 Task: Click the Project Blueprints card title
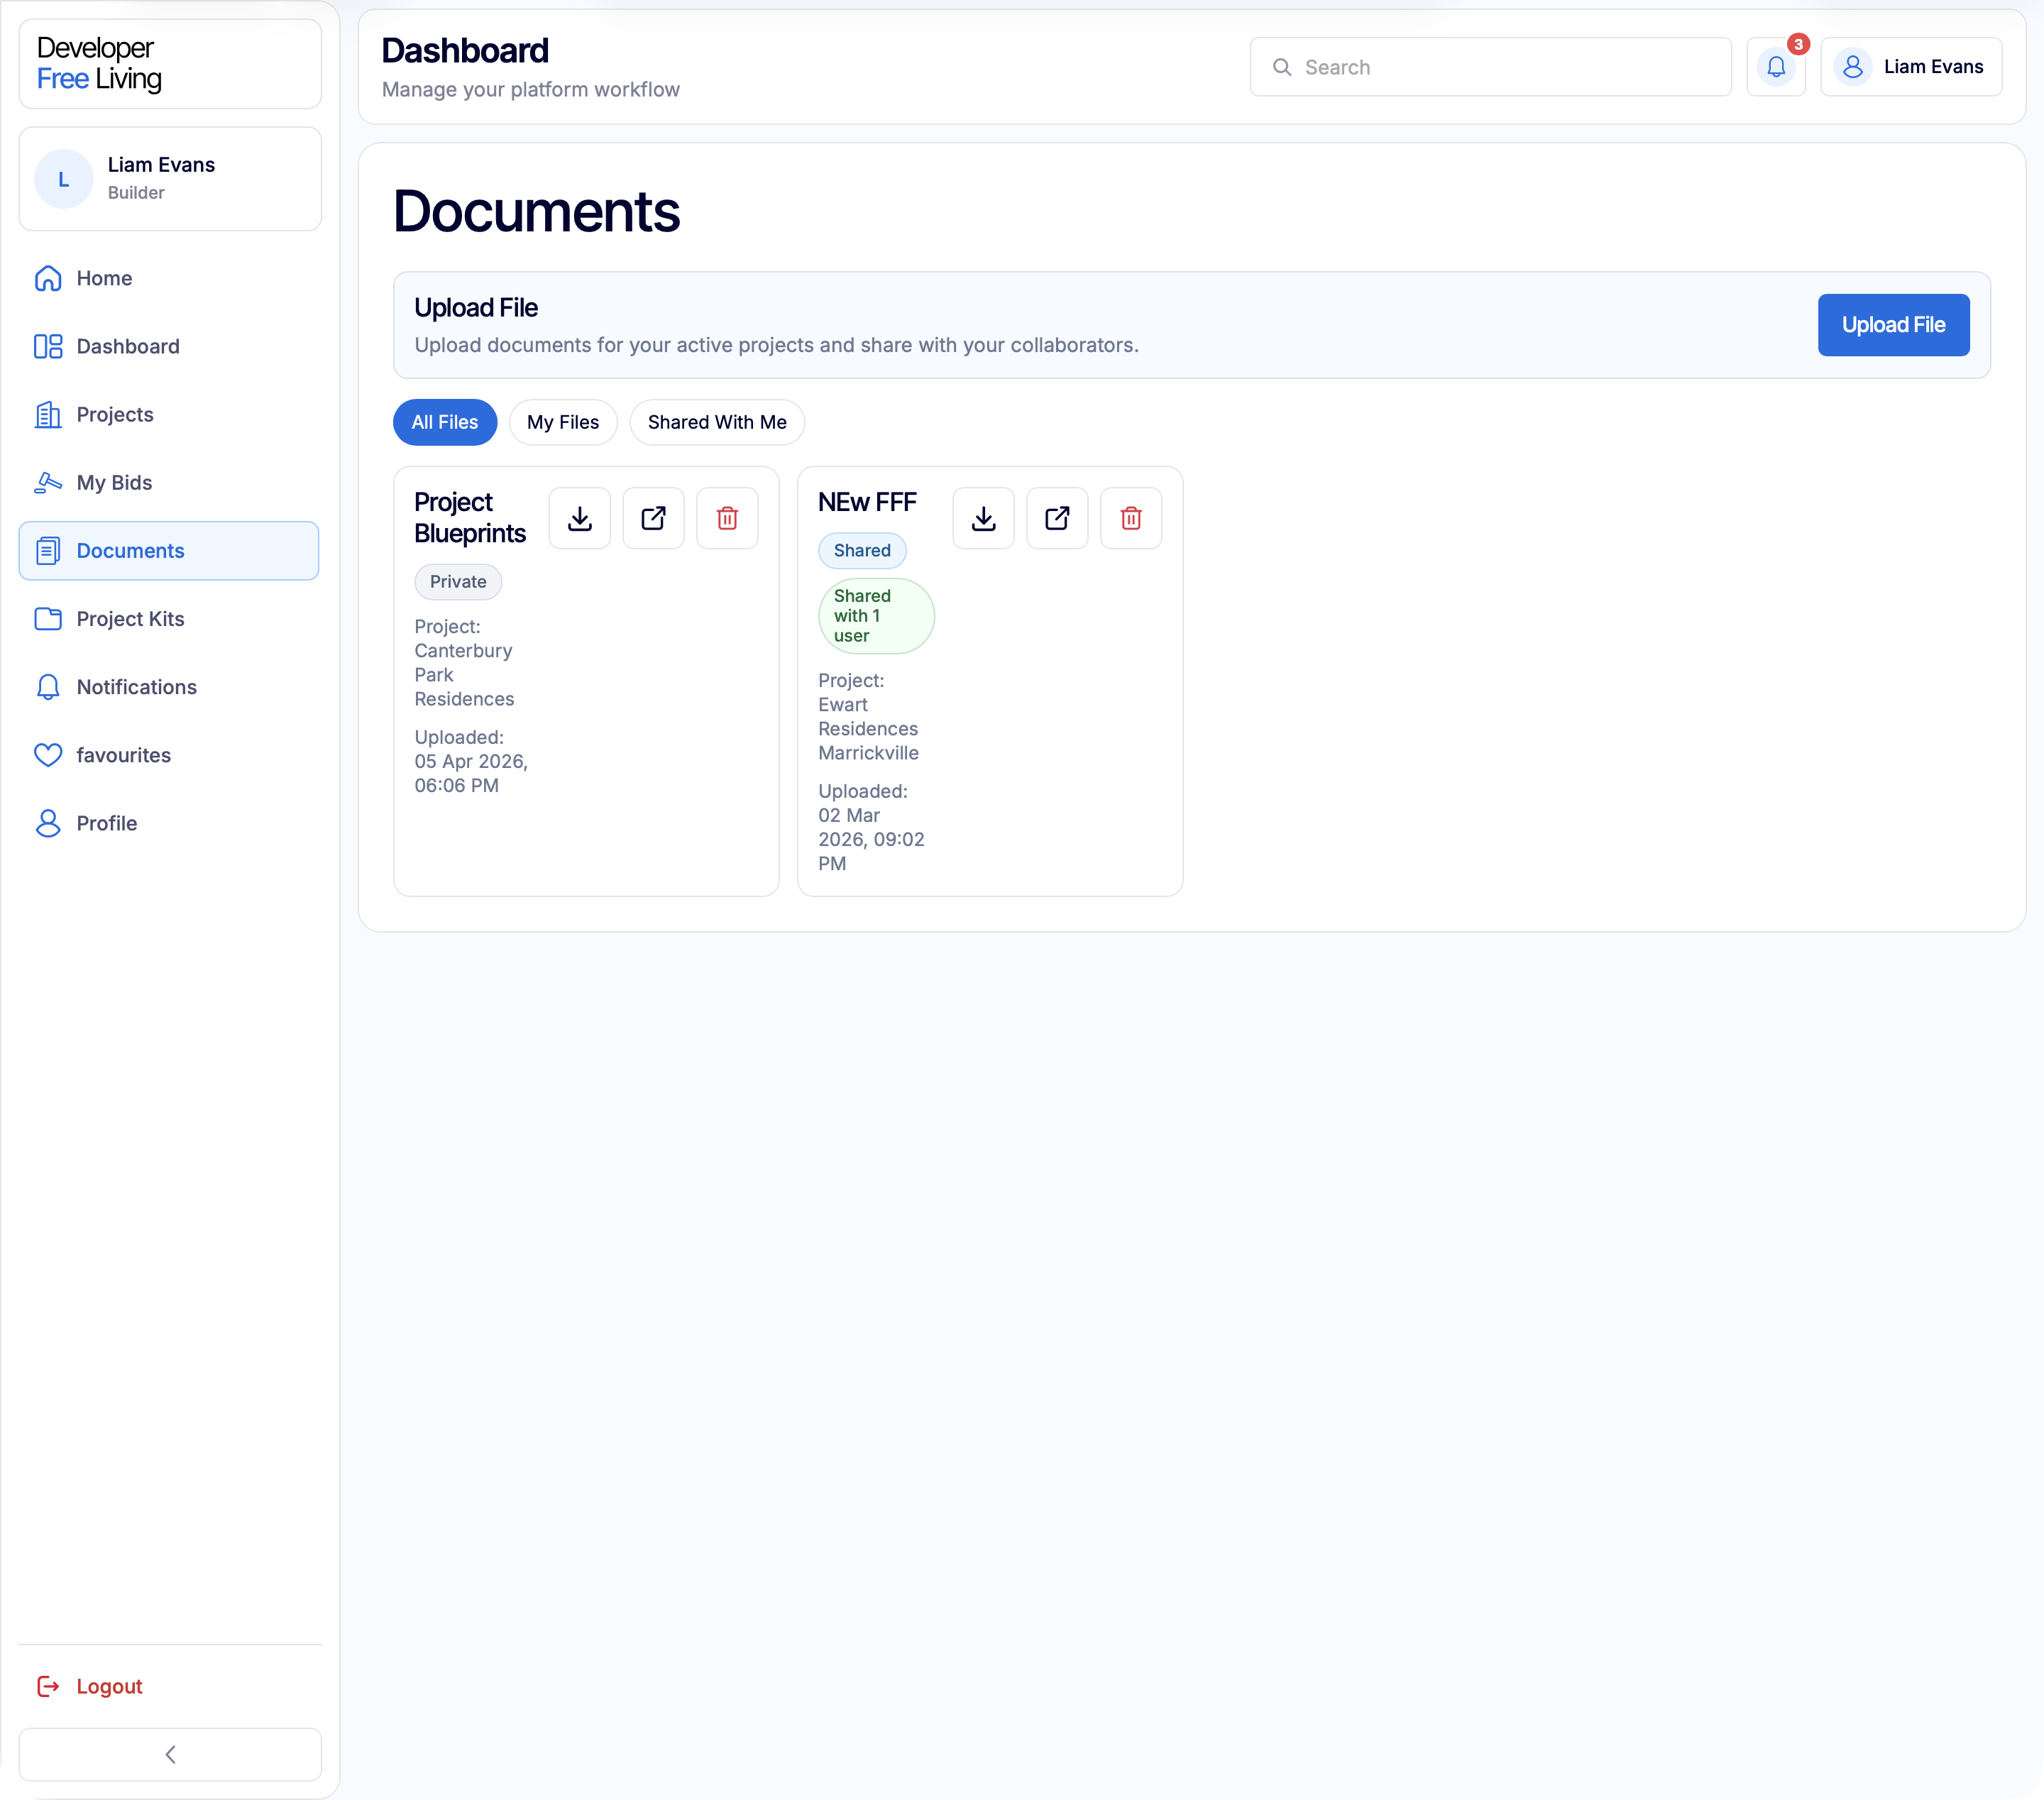point(470,518)
